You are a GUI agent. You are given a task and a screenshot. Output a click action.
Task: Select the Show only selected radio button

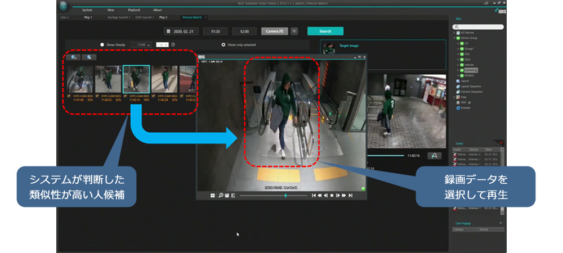(x=224, y=44)
